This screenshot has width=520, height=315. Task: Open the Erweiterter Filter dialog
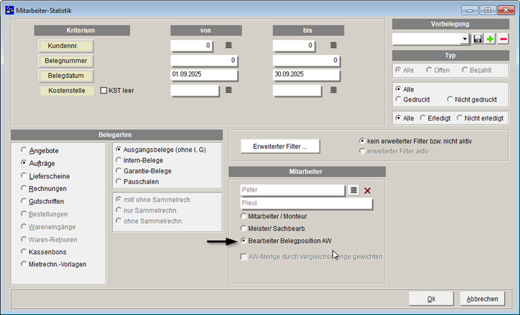(x=280, y=146)
